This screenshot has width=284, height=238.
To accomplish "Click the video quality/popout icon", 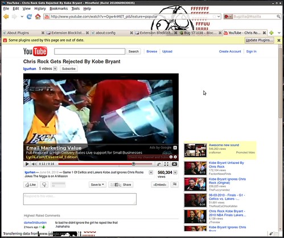I will coord(159,164).
